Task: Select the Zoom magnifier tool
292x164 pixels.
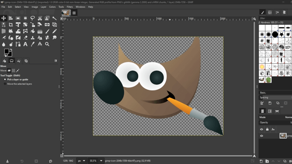Action: pyautogui.click(x=47, y=44)
